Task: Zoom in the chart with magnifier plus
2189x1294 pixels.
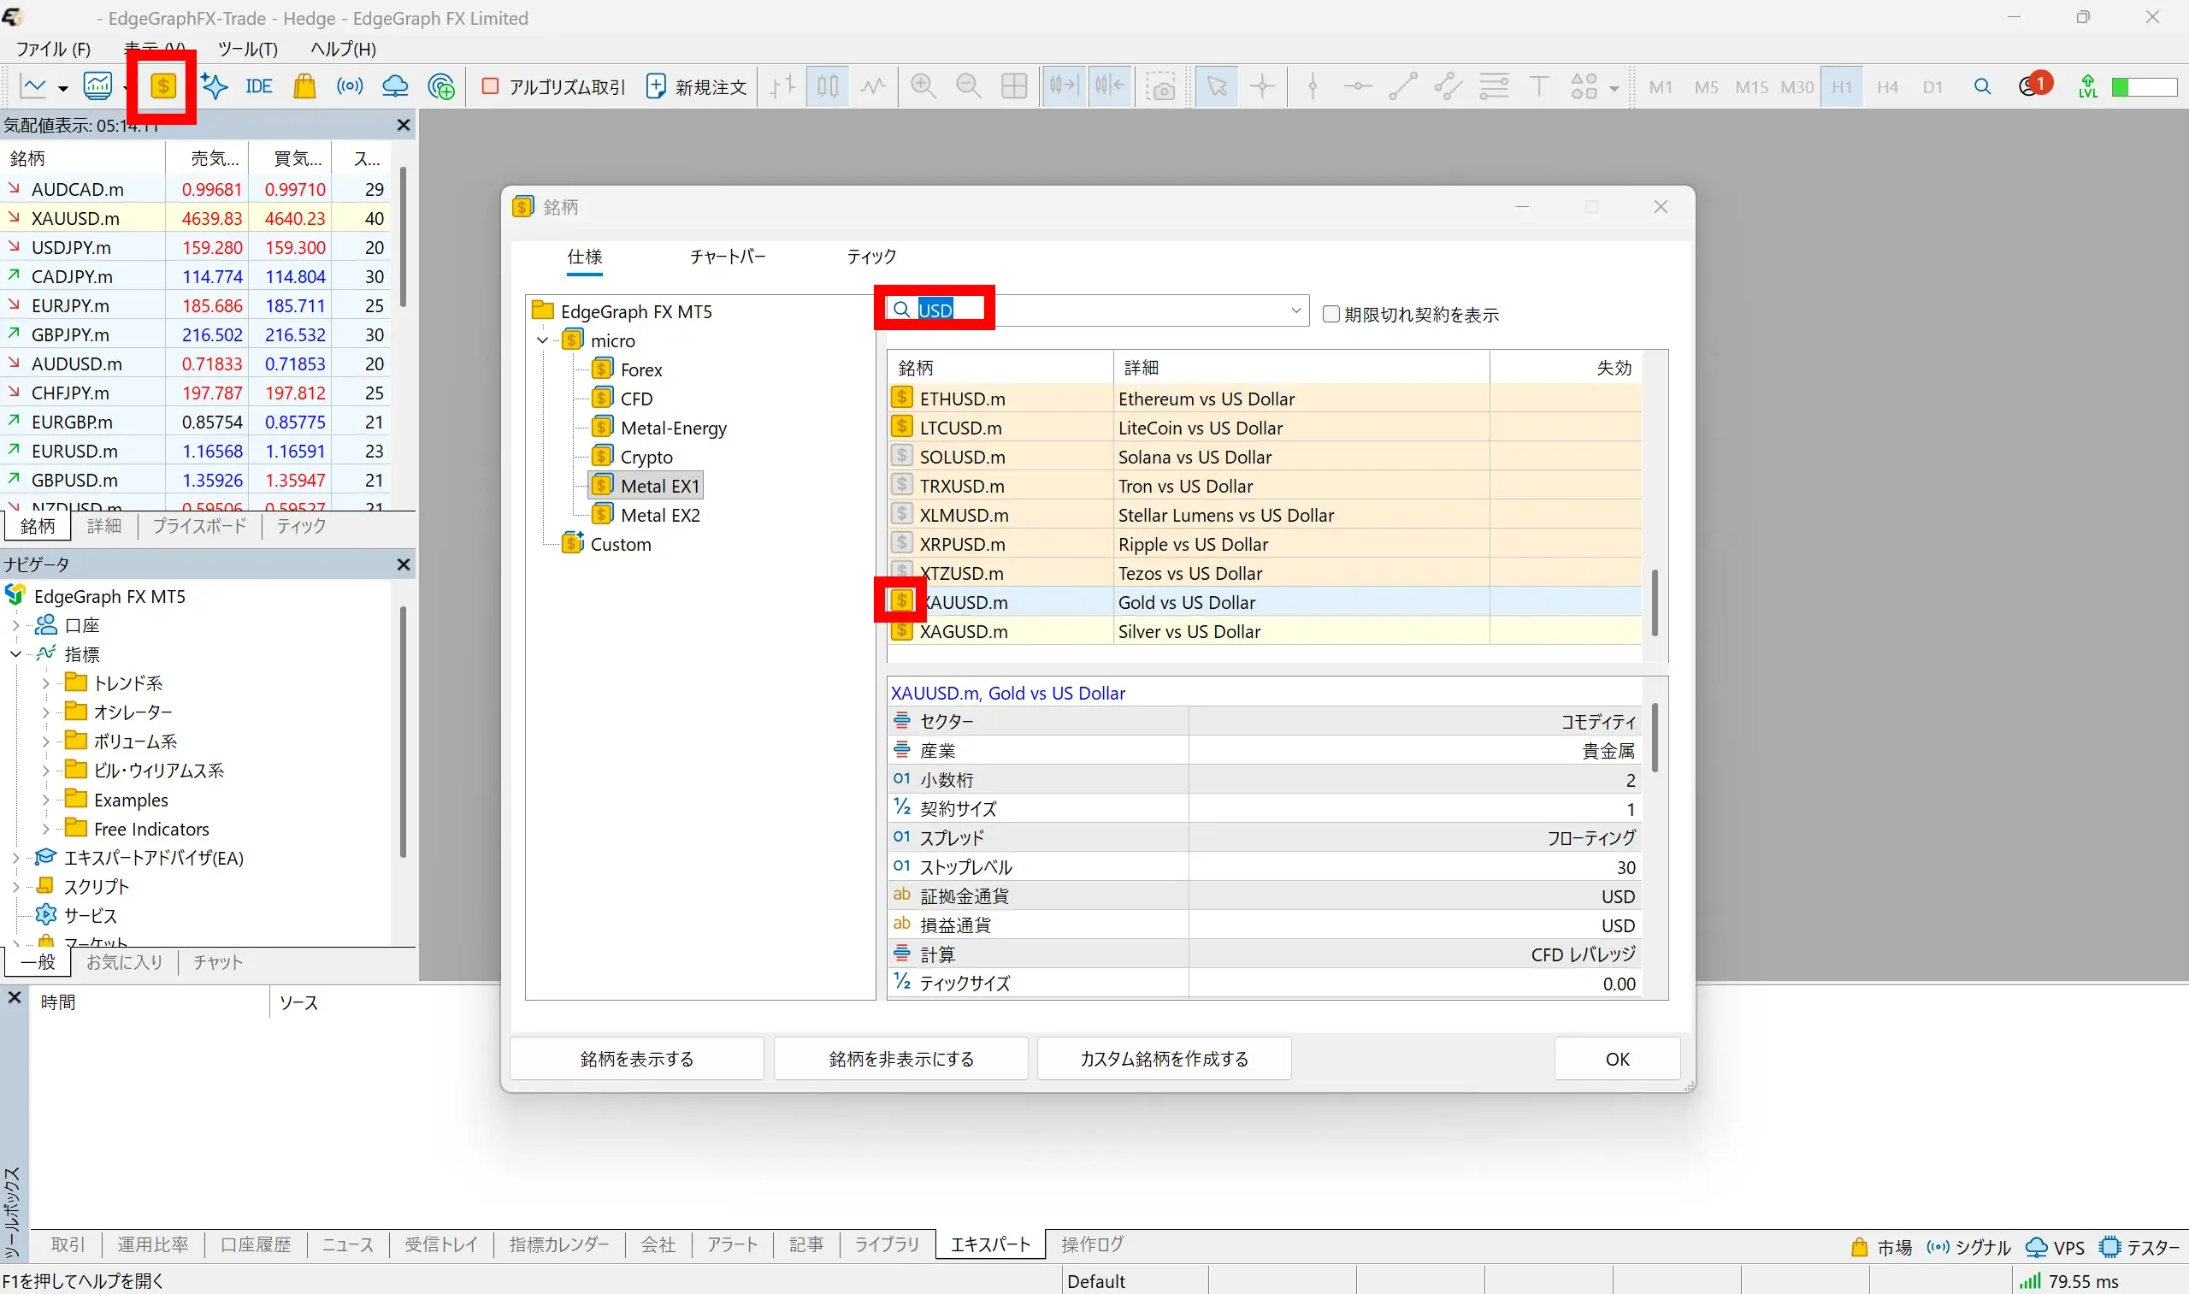Action: click(923, 86)
